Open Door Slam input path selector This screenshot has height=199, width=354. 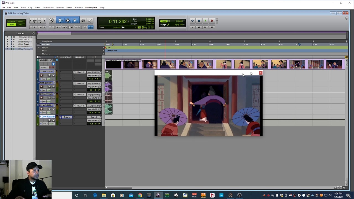94,72
